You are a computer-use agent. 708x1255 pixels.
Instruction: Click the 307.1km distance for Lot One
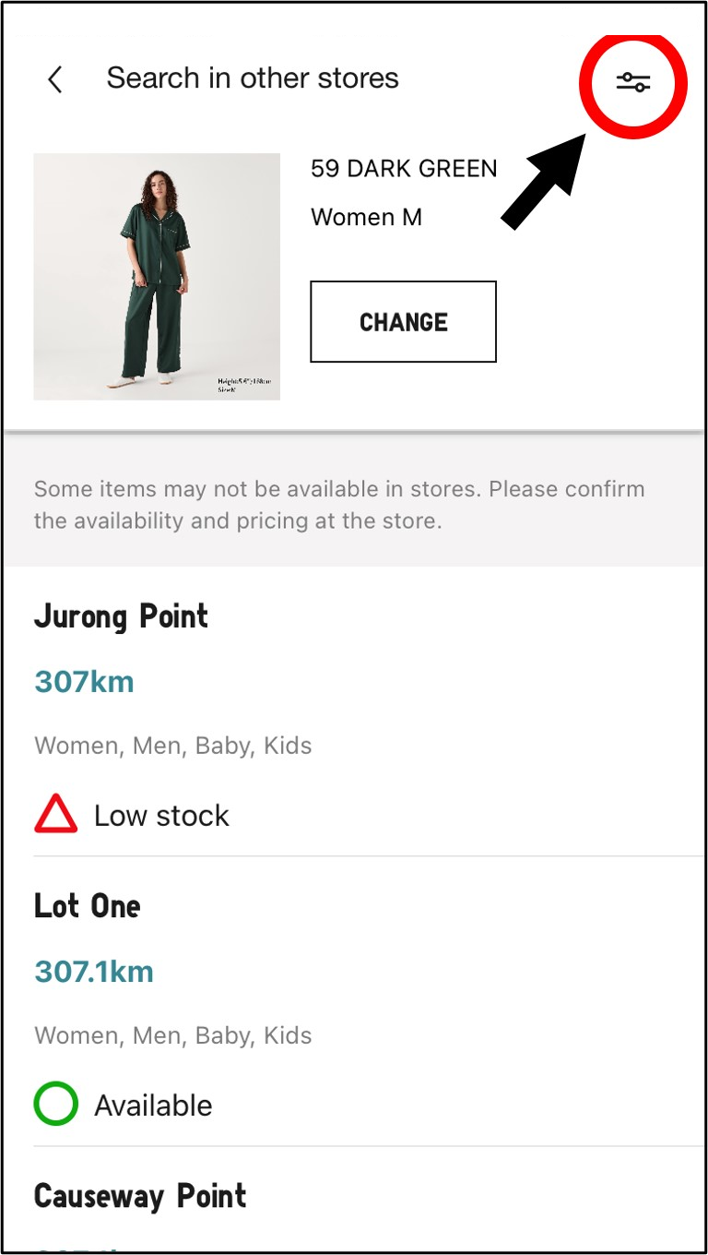(94, 972)
